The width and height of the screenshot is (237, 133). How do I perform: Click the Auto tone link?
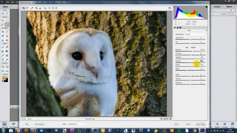[187, 47]
